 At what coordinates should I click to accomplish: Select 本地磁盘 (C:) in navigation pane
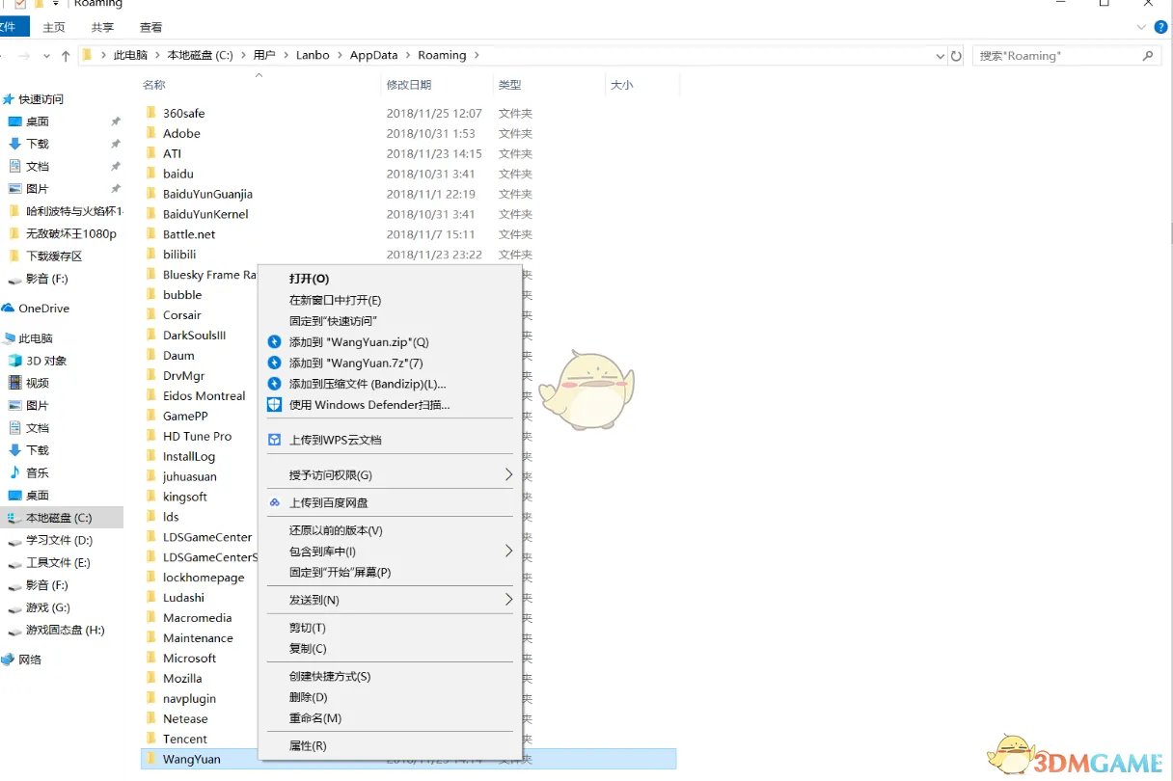[59, 518]
